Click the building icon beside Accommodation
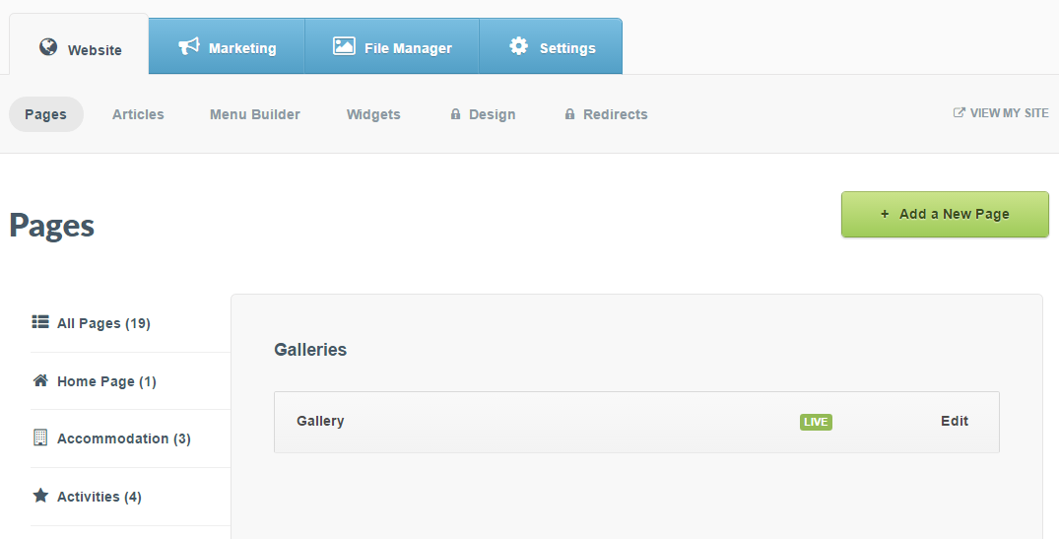1059x539 pixels. [x=40, y=438]
